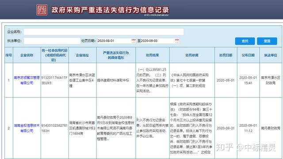
Task: Open calendar icon for end date 2020-09-03
Action: tap(177, 41)
